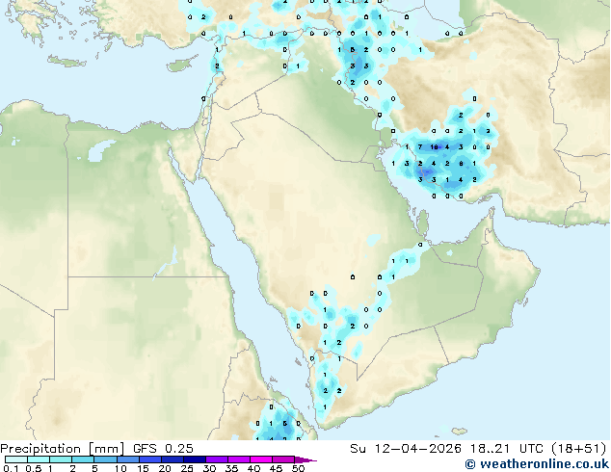Click the 'GFS 0.25' model label
This screenshot has width=611, height=472.
point(163,449)
